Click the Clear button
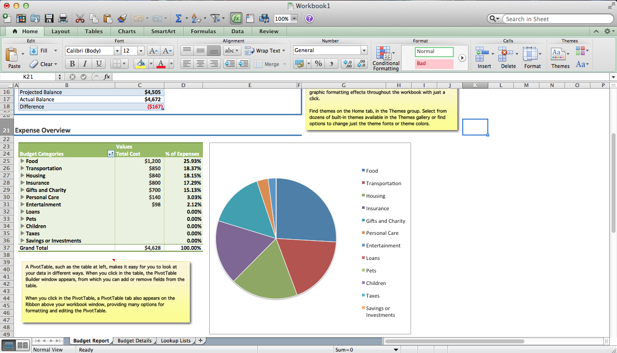 (43, 64)
